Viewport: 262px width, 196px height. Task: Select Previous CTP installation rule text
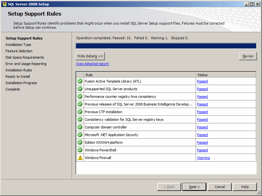click(104, 112)
